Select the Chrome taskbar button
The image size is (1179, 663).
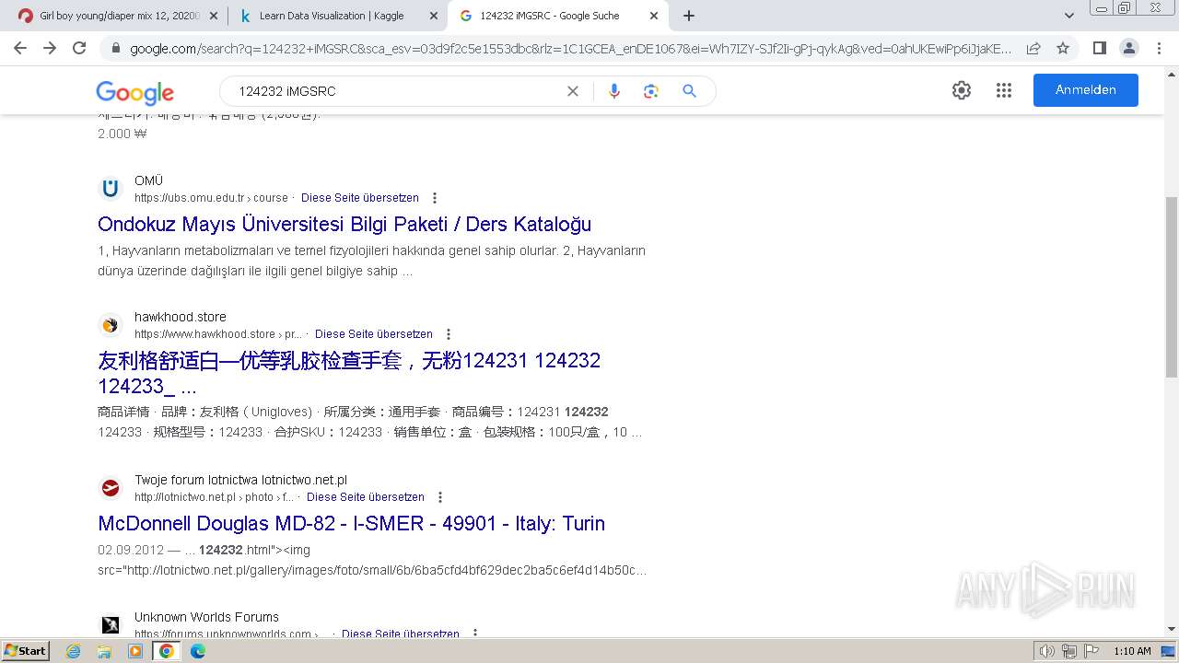tap(167, 651)
